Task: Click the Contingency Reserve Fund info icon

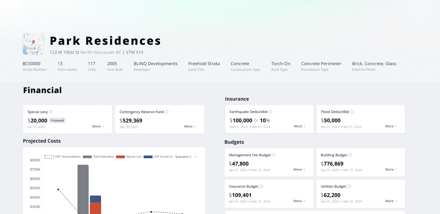Action: click(167, 112)
